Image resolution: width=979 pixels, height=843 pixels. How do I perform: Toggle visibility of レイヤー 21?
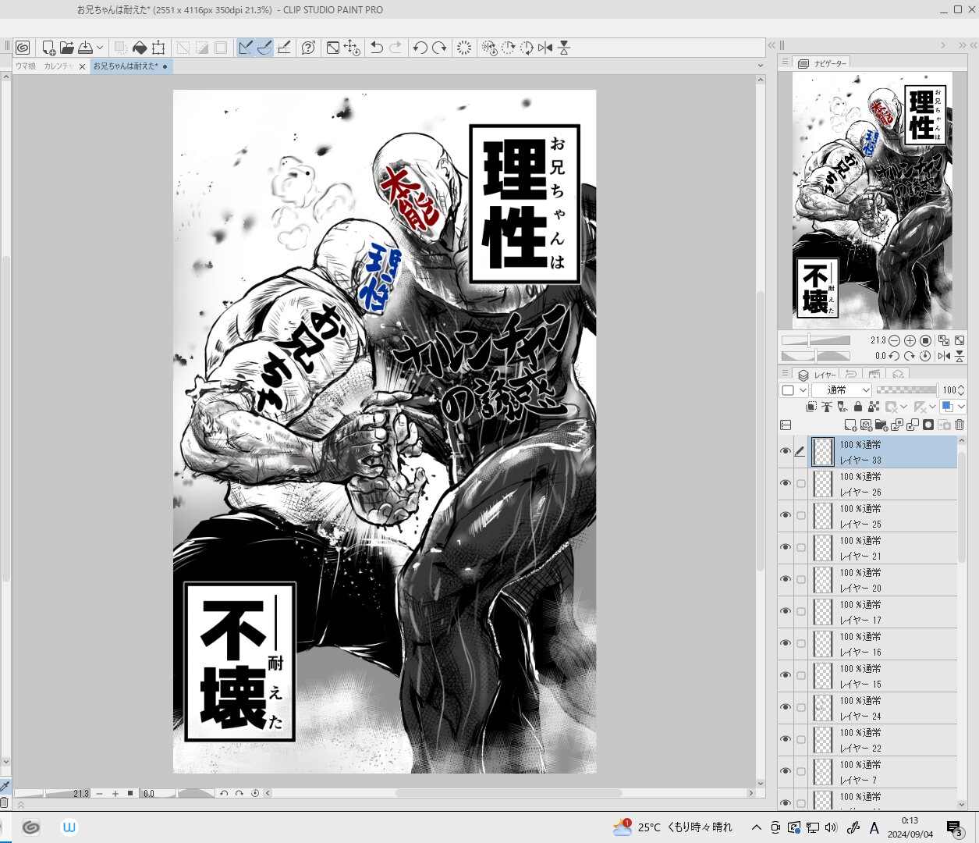[x=786, y=548]
